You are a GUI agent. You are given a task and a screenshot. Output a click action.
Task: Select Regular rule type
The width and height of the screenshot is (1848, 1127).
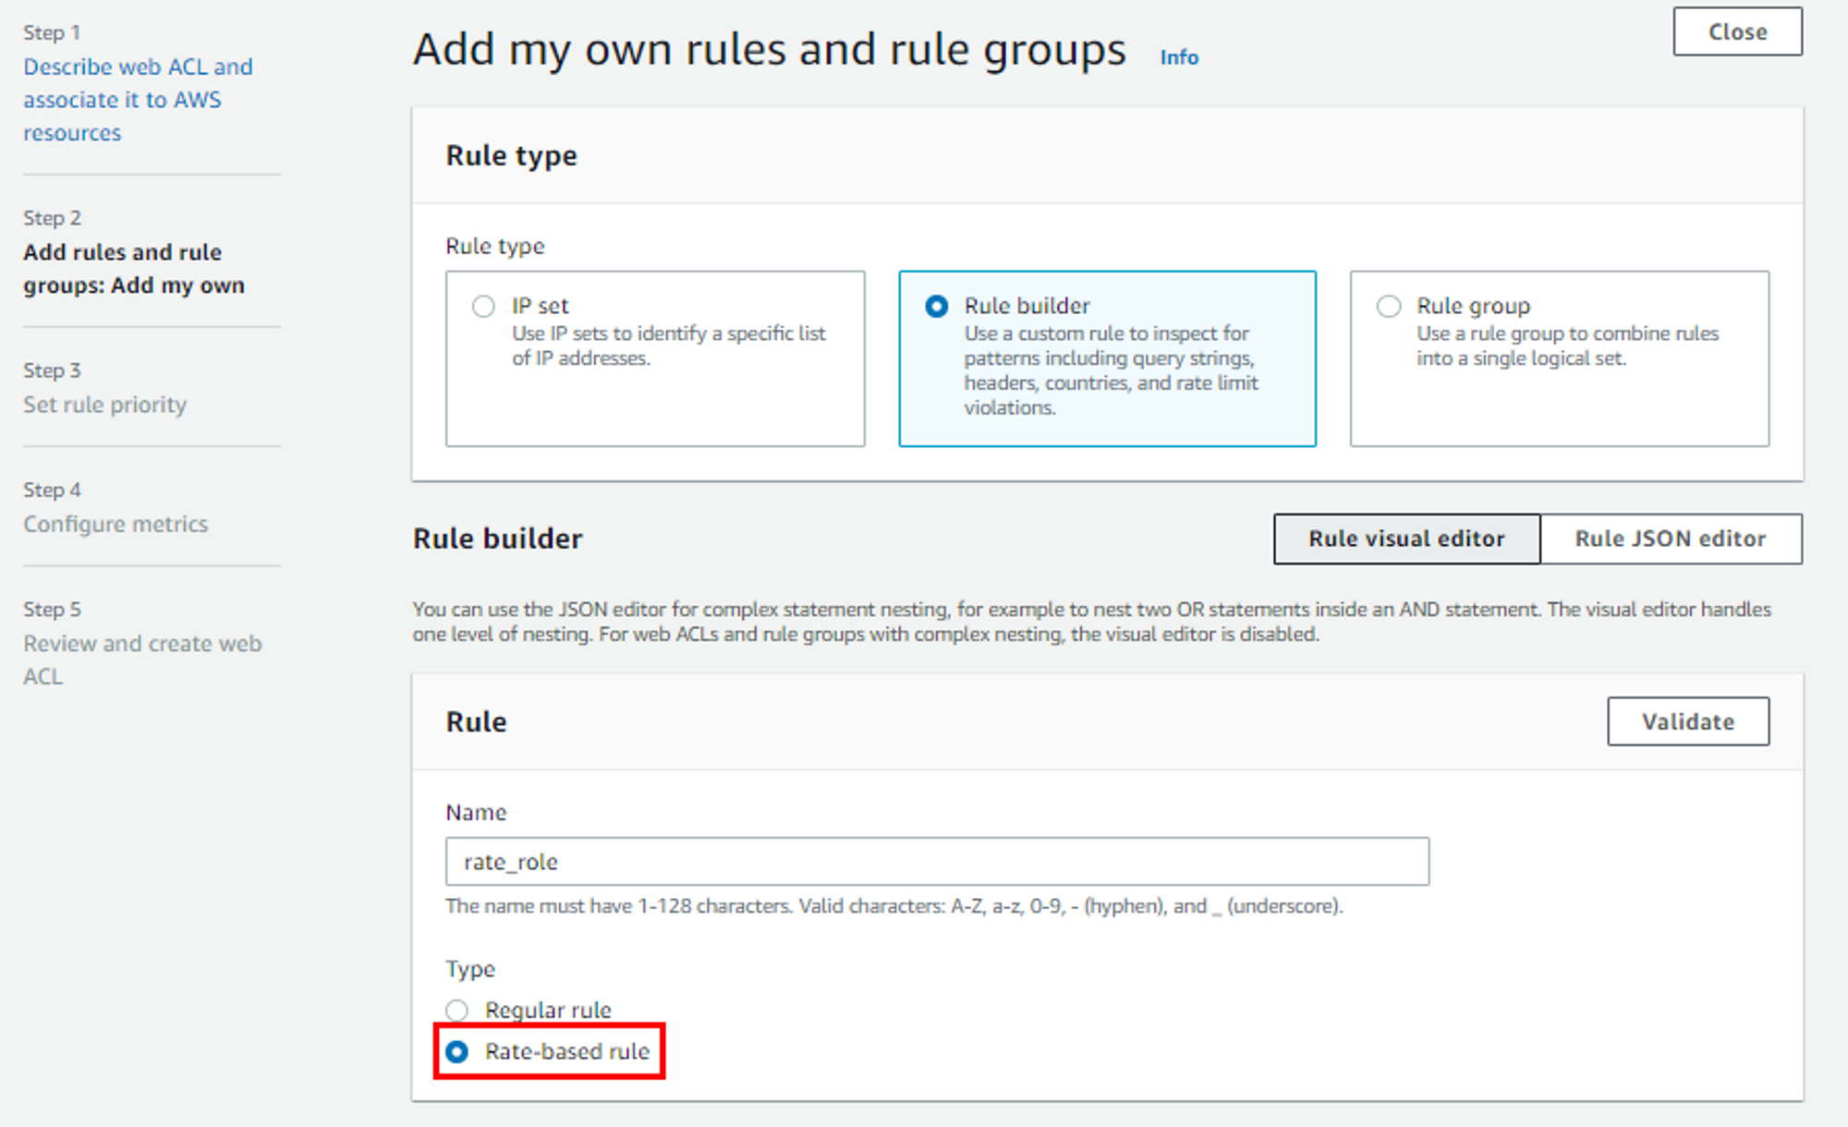[457, 1010]
